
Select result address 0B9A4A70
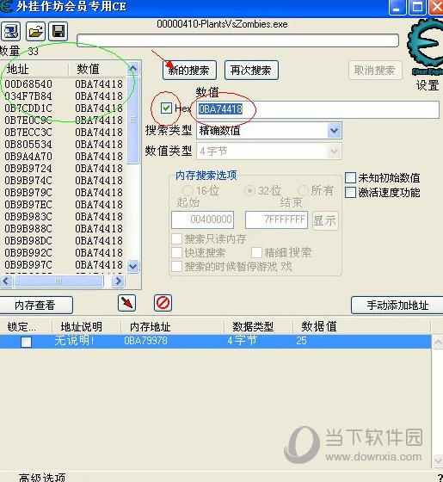(x=28, y=156)
